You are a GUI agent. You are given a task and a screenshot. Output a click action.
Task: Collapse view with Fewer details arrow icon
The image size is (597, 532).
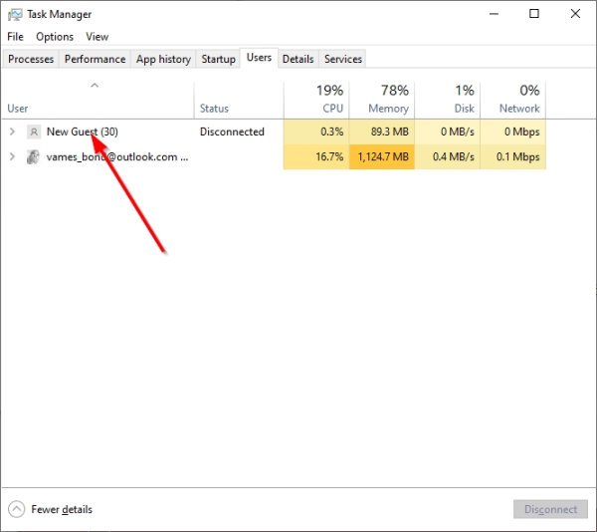pos(16,509)
